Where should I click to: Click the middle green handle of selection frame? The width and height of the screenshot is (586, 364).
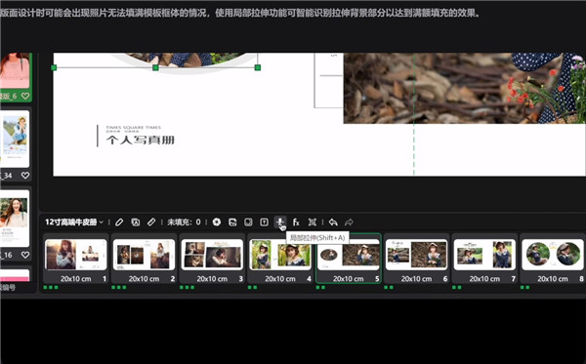(156, 67)
